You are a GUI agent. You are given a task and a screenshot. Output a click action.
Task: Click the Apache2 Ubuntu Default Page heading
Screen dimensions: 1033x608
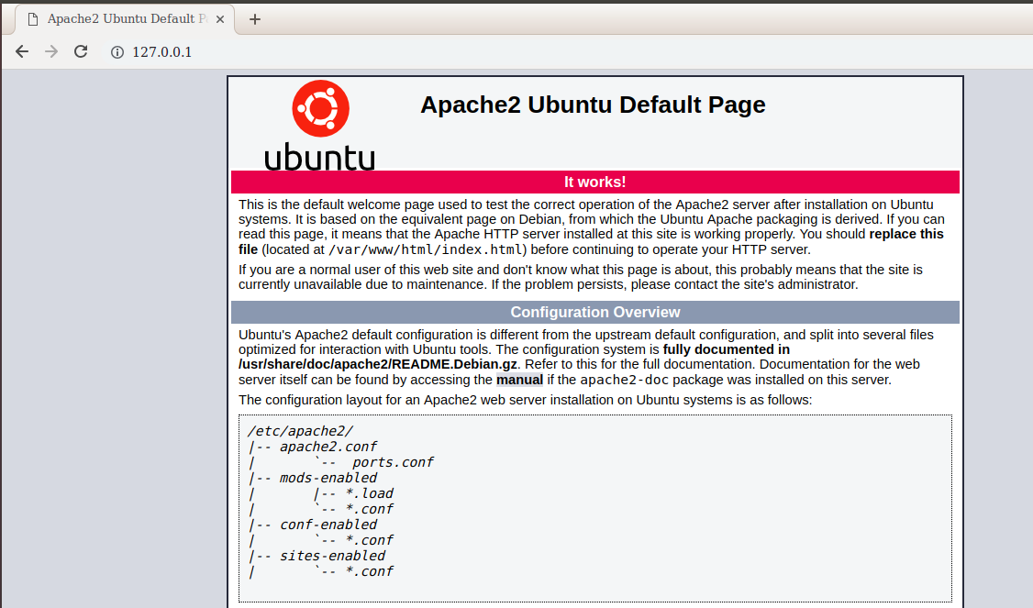coord(593,105)
